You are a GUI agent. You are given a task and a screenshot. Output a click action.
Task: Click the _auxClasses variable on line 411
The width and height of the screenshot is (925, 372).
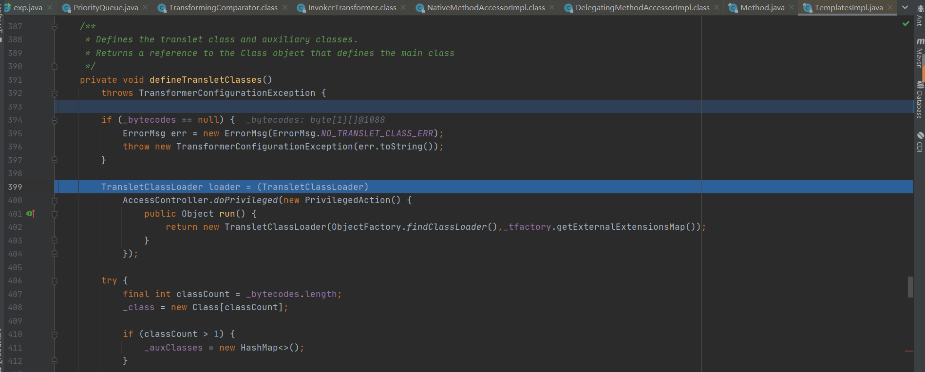[173, 348]
